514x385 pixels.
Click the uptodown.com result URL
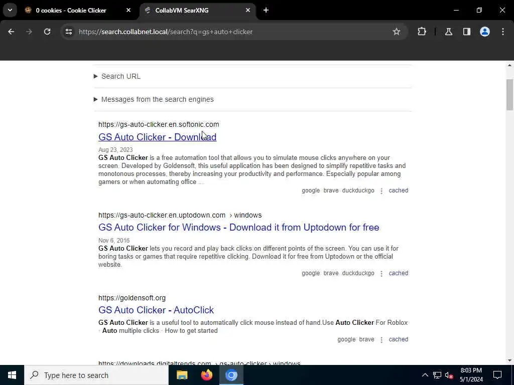coord(180,215)
